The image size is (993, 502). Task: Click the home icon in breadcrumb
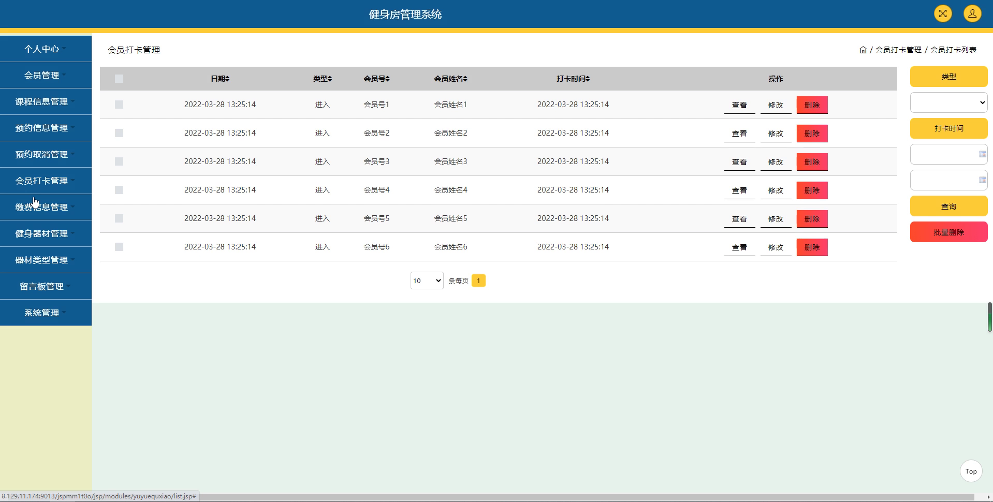(x=863, y=50)
